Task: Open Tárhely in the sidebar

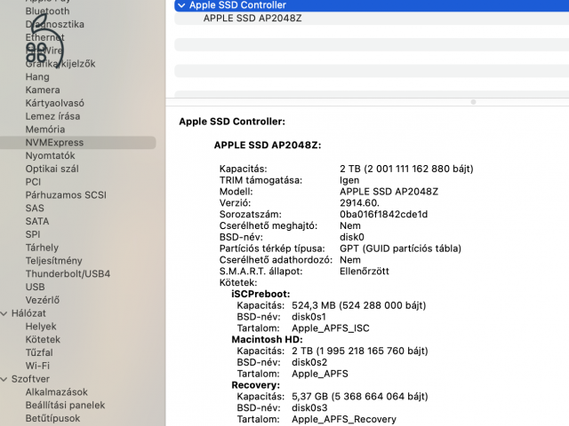Action: [42, 248]
